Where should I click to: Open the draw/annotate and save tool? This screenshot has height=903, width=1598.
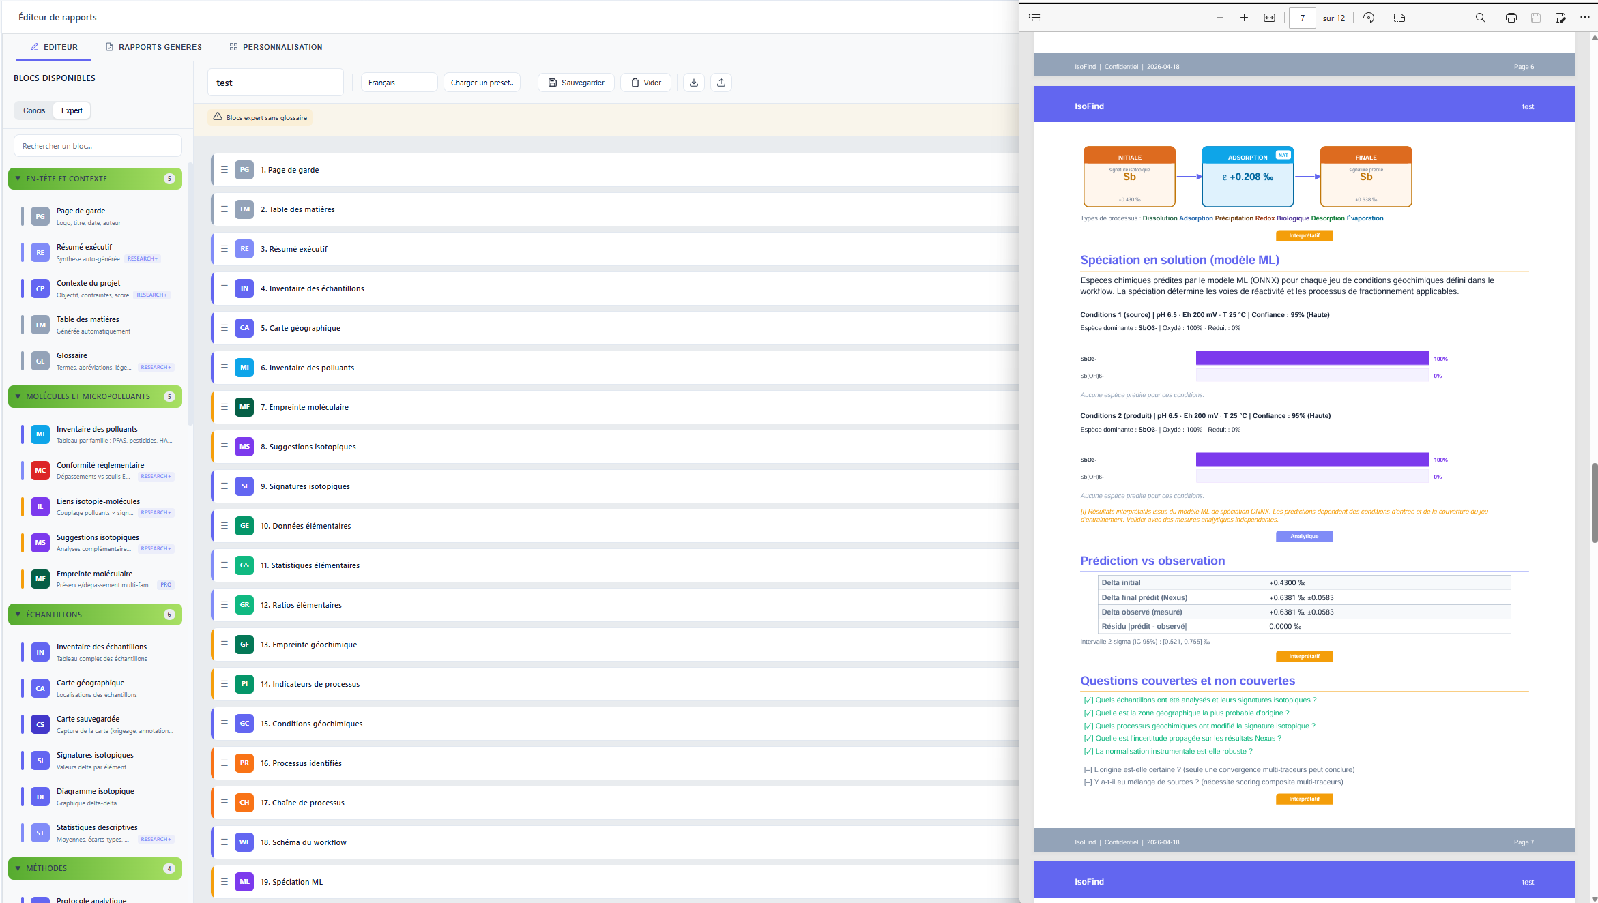[1561, 17]
